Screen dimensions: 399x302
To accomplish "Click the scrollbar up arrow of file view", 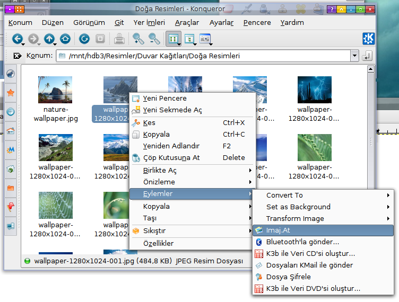I will (x=371, y=69).
